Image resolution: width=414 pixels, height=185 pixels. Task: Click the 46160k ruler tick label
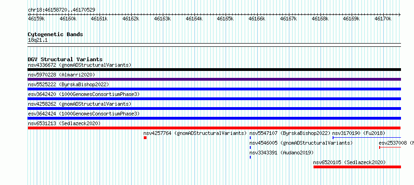click(x=68, y=19)
